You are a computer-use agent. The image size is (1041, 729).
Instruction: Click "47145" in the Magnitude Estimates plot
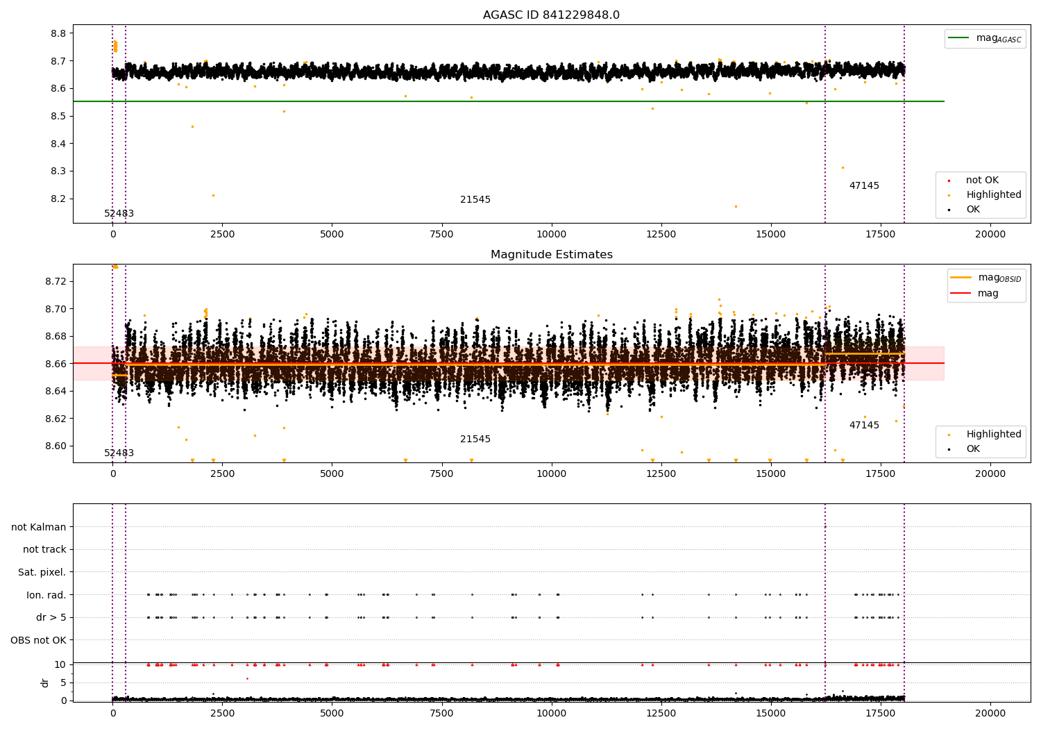(864, 426)
